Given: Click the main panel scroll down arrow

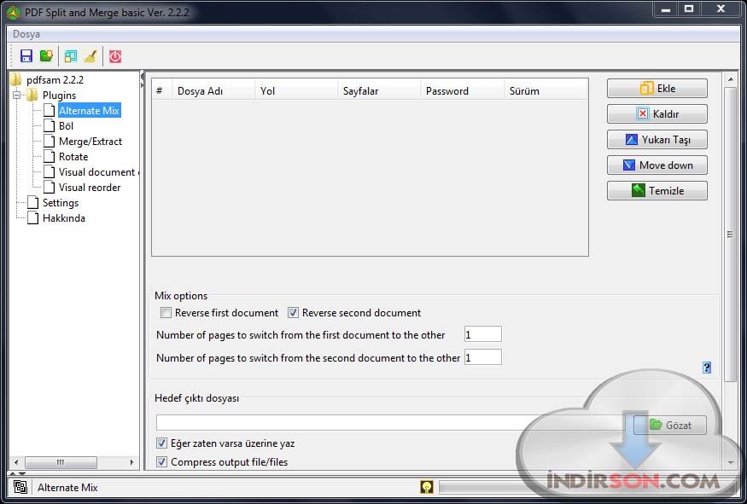Looking at the screenshot, I should point(730,462).
